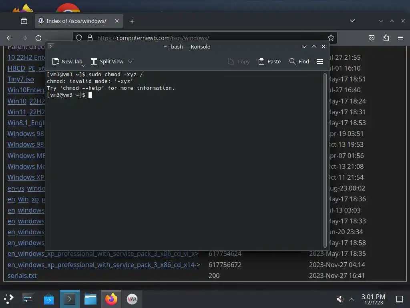
Task: Open serials.txt link
Action: coord(22,276)
